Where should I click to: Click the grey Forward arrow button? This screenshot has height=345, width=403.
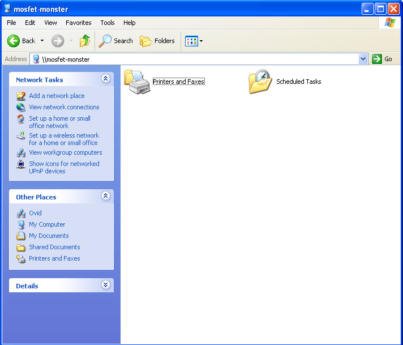click(x=58, y=41)
